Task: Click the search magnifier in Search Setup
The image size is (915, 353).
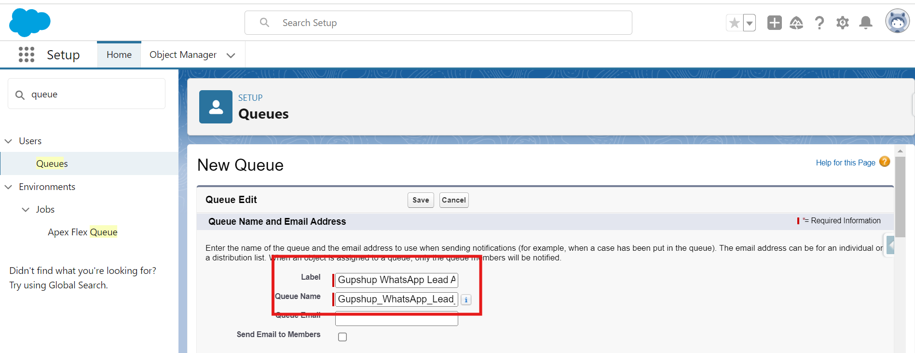Action: [x=264, y=23]
